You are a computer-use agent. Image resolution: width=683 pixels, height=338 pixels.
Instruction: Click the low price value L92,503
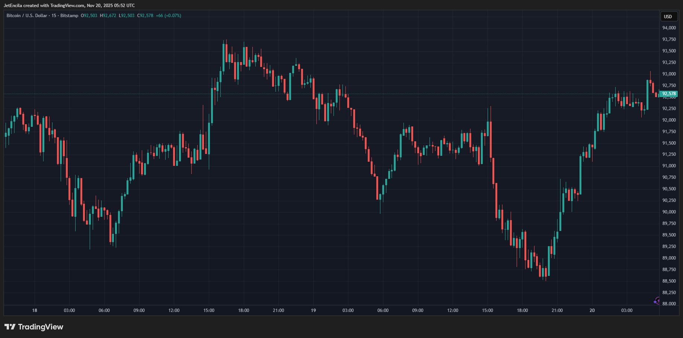127,16
